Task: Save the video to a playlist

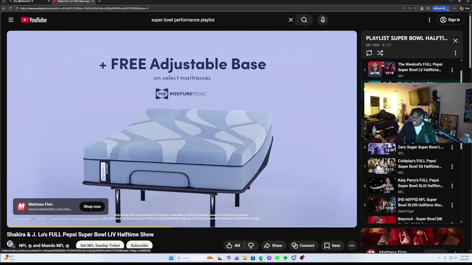Action: pos(332,245)
